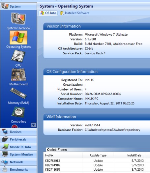The width and height of the screenshot is (150, 173).
Task: Click the Installed Software tab icon
Action: click(x=62, y=13)
